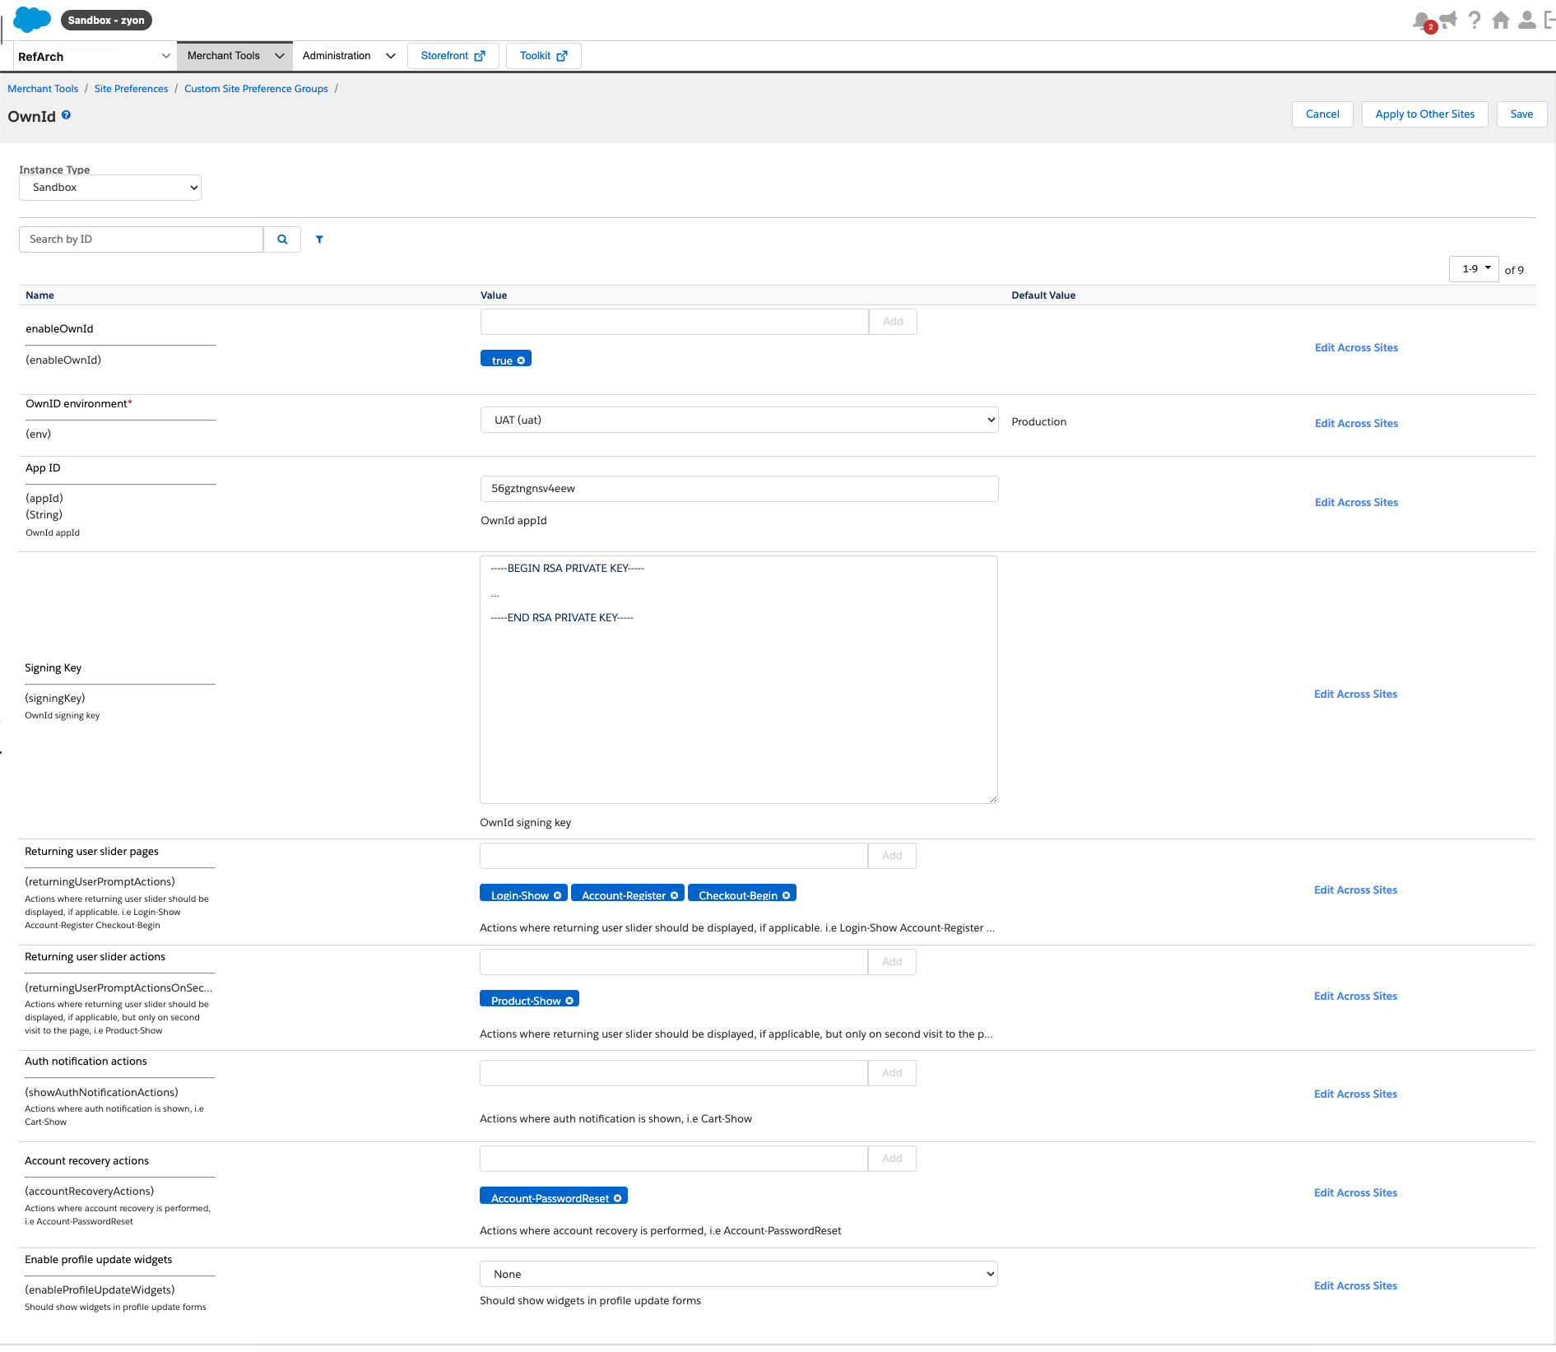
Task: Click Apply to Other Sites button
Action: coord(1425,114)
